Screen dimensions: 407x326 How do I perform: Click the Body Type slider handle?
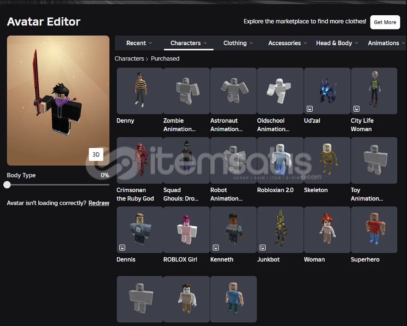coord(7,185)
